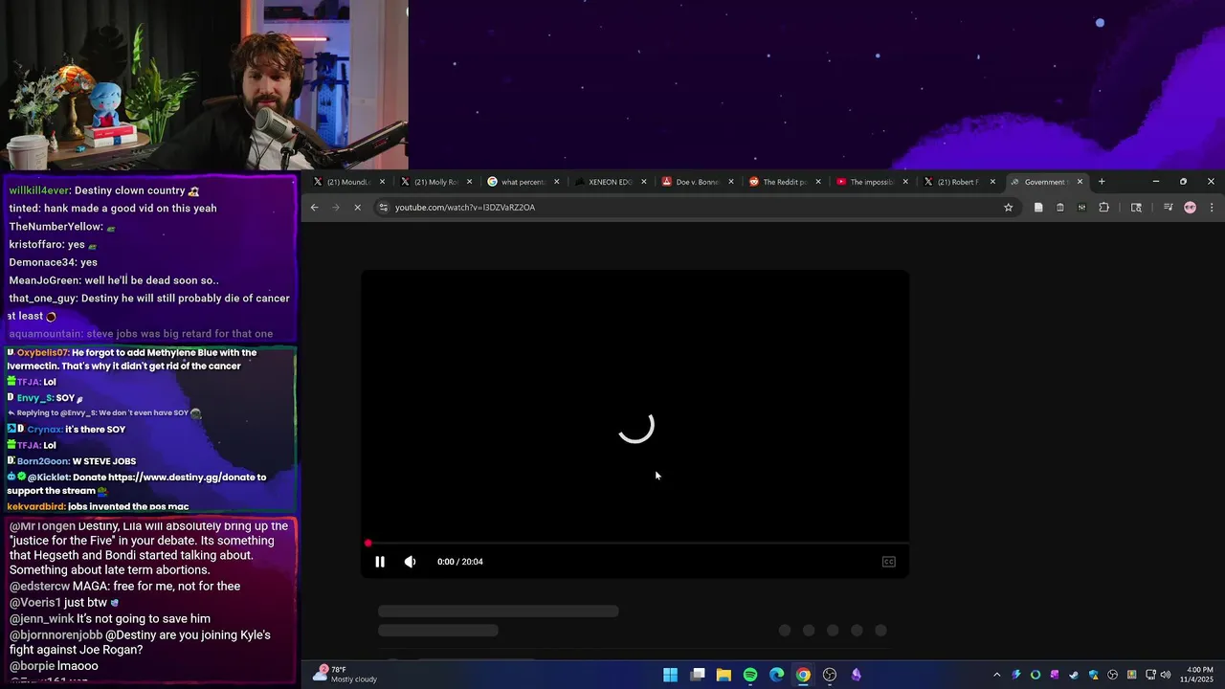1225x689 pixels.
Task: Open OBS Studio from taskbar
Action: point(830,675)
